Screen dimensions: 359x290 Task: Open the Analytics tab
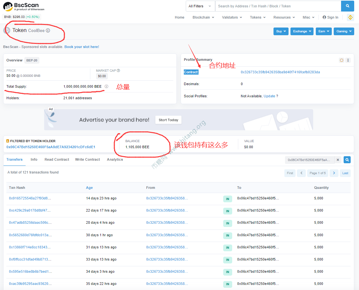(115, 159)
